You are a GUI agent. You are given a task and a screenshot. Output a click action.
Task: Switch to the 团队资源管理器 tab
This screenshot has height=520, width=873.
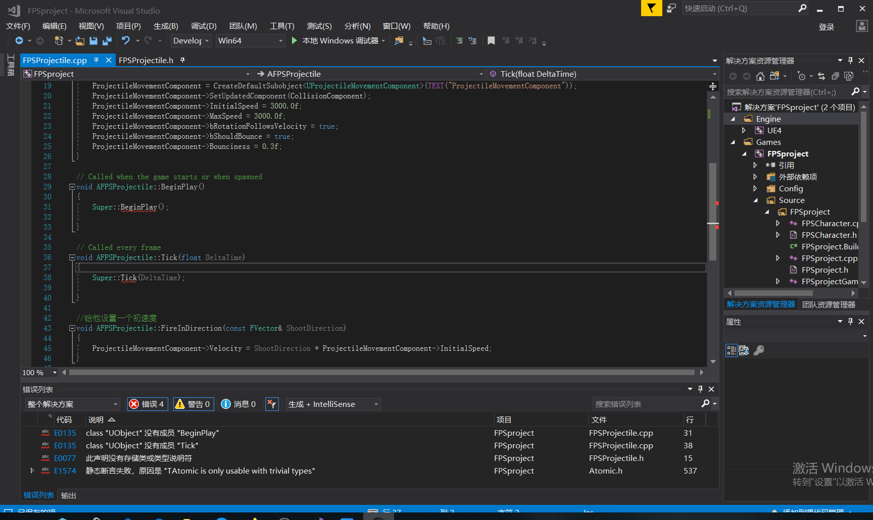click(x=829, y=304)
